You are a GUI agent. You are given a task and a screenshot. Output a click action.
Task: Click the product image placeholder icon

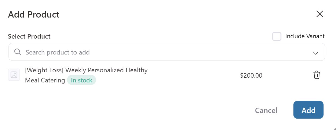pyautogui.click(x=14, y=75)
